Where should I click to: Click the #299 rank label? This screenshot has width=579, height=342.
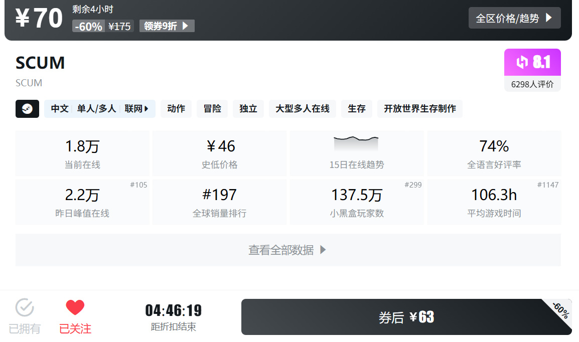click(413, 185)
